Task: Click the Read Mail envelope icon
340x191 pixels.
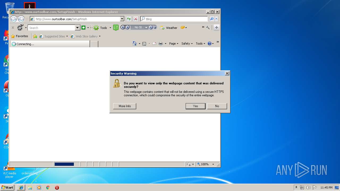Action: (154, 44)
